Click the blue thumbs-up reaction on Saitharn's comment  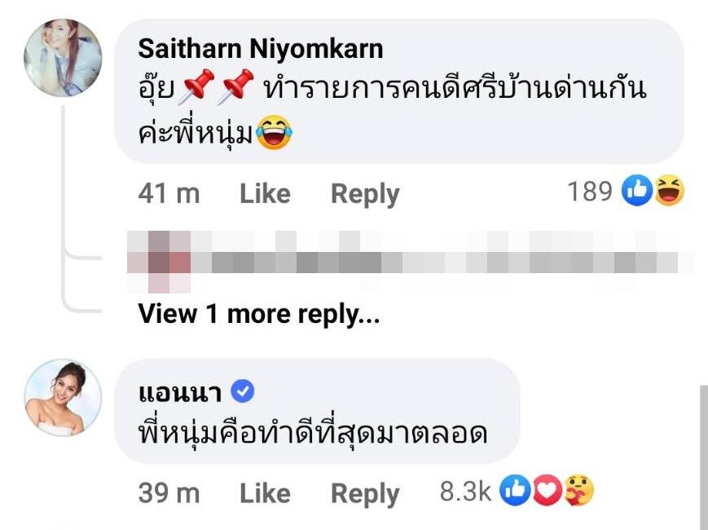(636, 192)
